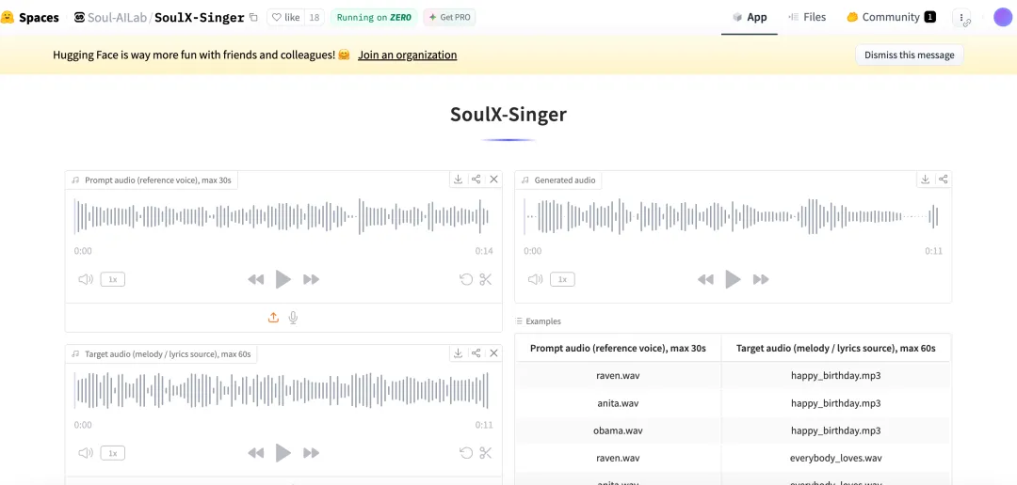Open the user profile avatar menu
Image resolution: width=1017 pixels, height=485 pixels.
click(1003, 18)
